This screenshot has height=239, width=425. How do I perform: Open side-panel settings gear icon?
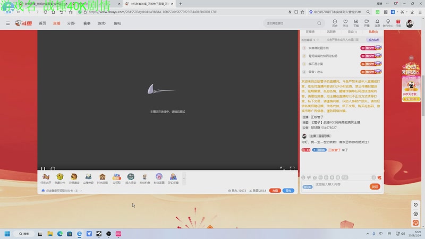(x=415, y=214)
